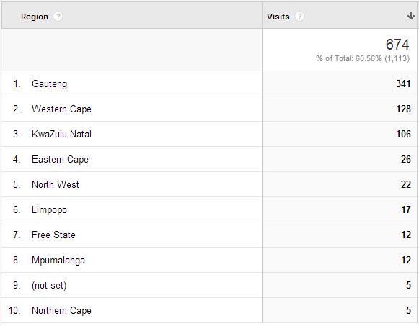Image resolution: width=419 pixels, height=326 pixels.
Task: Click help icon next to Region header
Action: click(x=58, y=17)
